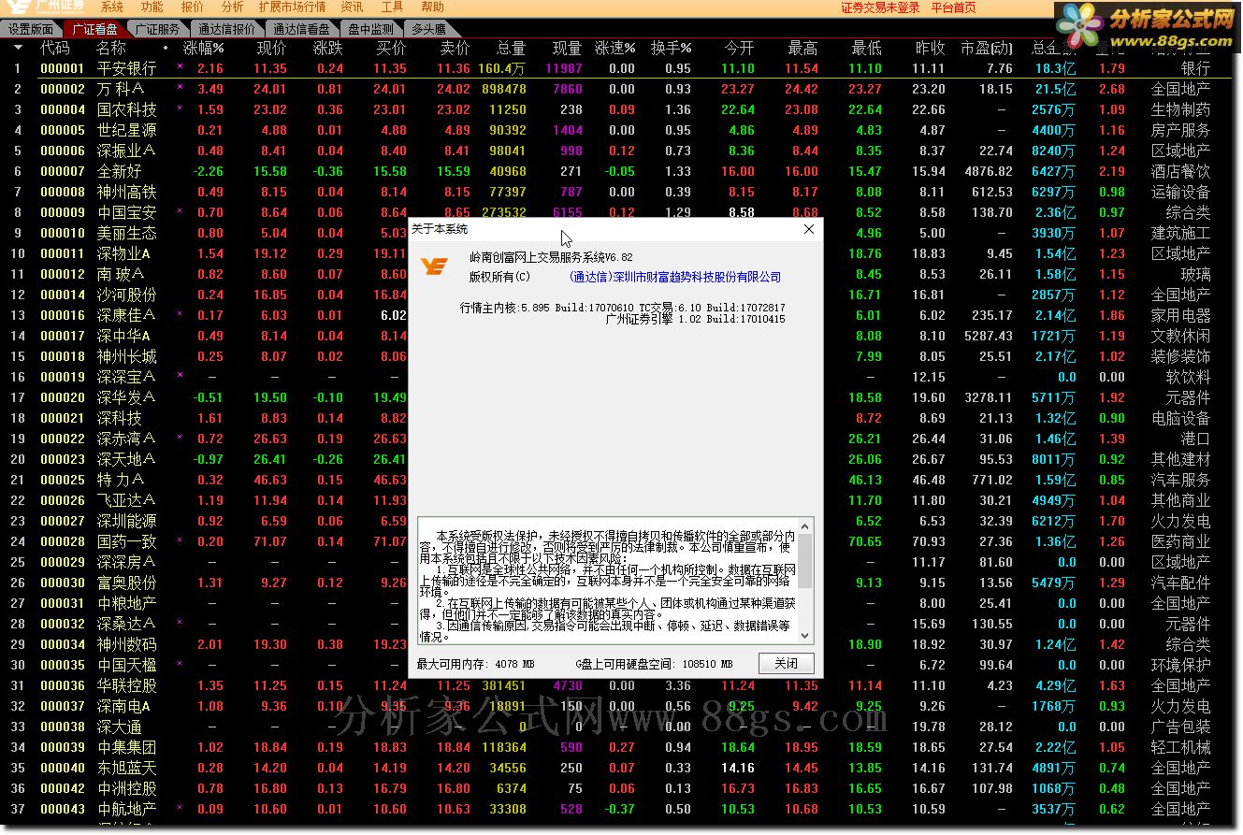Image resolution: width=1243 pixels, height=835 pixels.
Task: Click 证券交易未登录 login link
Action: tap(880, 7)
